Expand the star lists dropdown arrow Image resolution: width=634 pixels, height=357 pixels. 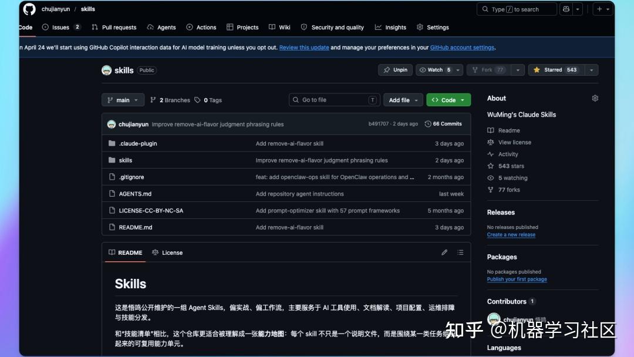pos(592,70)
